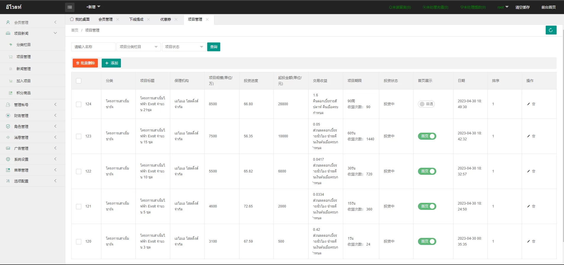Viewport: 564px width, 265px height.
Task: Open the 项目状态 dropdown filter
Action: click(x=184, y=47)
